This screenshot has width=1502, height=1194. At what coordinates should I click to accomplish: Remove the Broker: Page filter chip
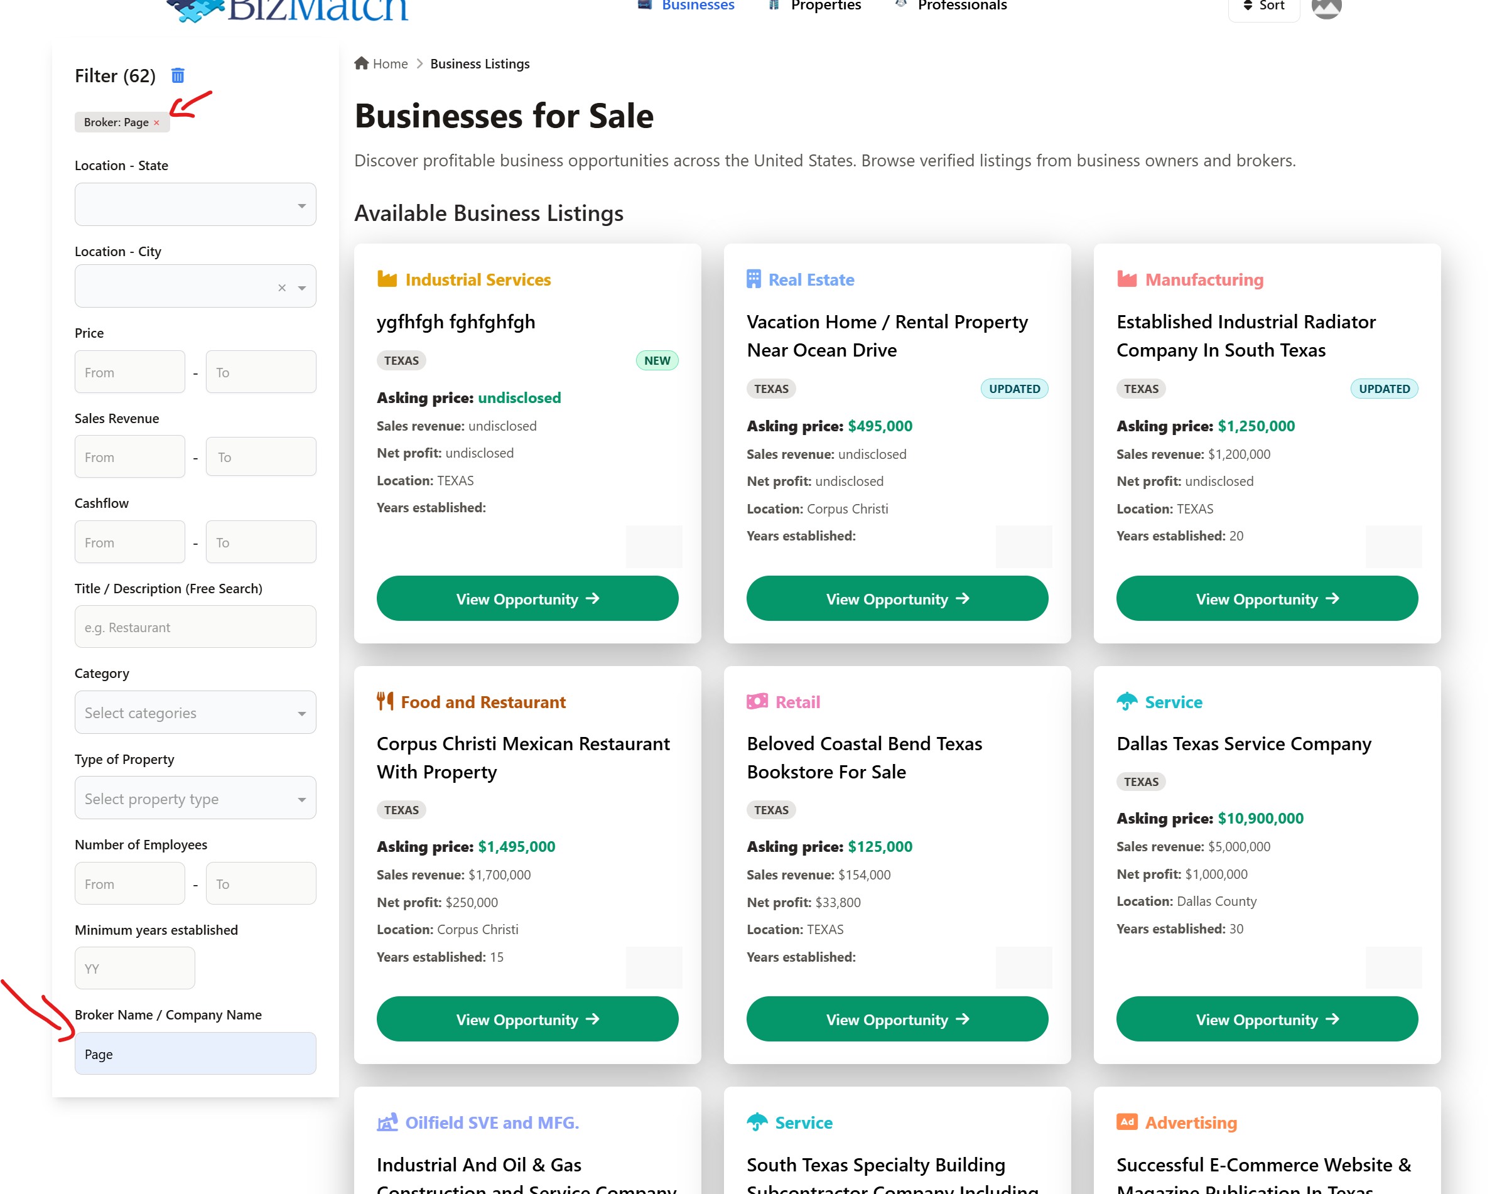click(157, 122)
